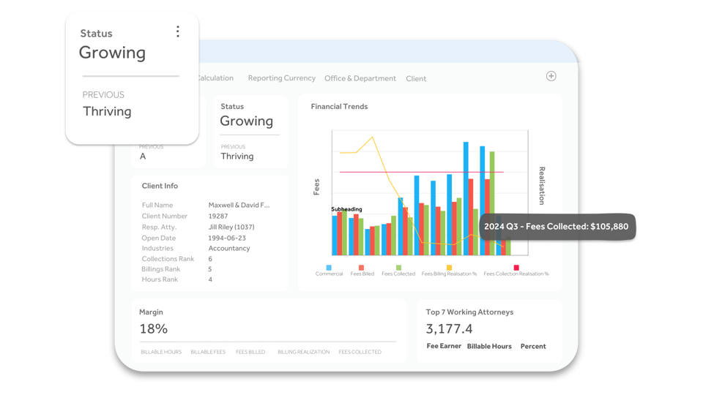The image size is (703, 395).
Task: Click the Client Info heading
Action: pos(160,186)
